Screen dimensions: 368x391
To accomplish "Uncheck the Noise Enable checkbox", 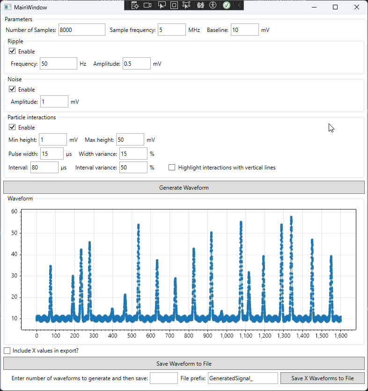I will coord(12,89).
